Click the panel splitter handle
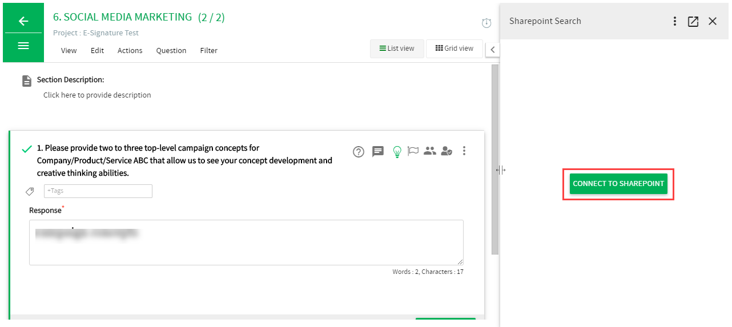The image size is (732, 327). [501, 170]
